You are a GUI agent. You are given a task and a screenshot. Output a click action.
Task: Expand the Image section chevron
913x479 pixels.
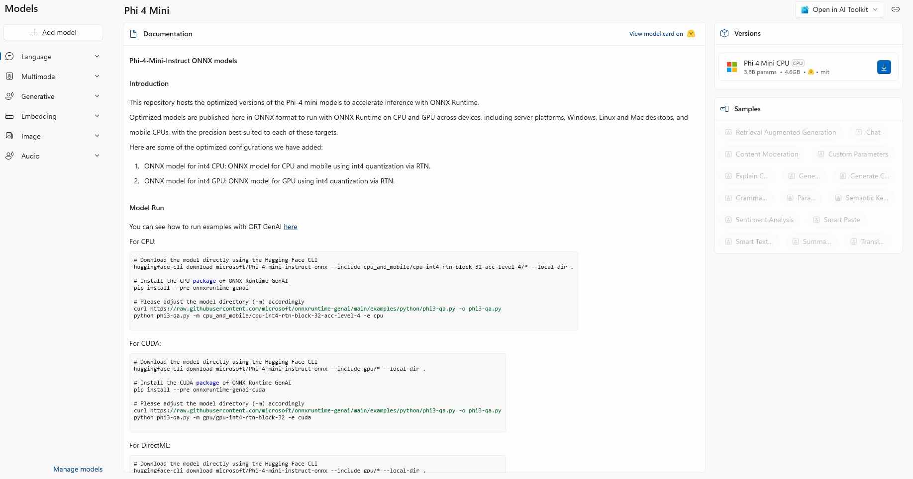(97, 136)
